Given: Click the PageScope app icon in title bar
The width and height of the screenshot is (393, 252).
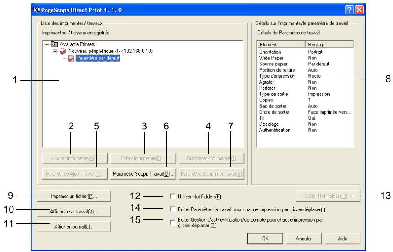Looking at the screenshot, I should [37, 10].
